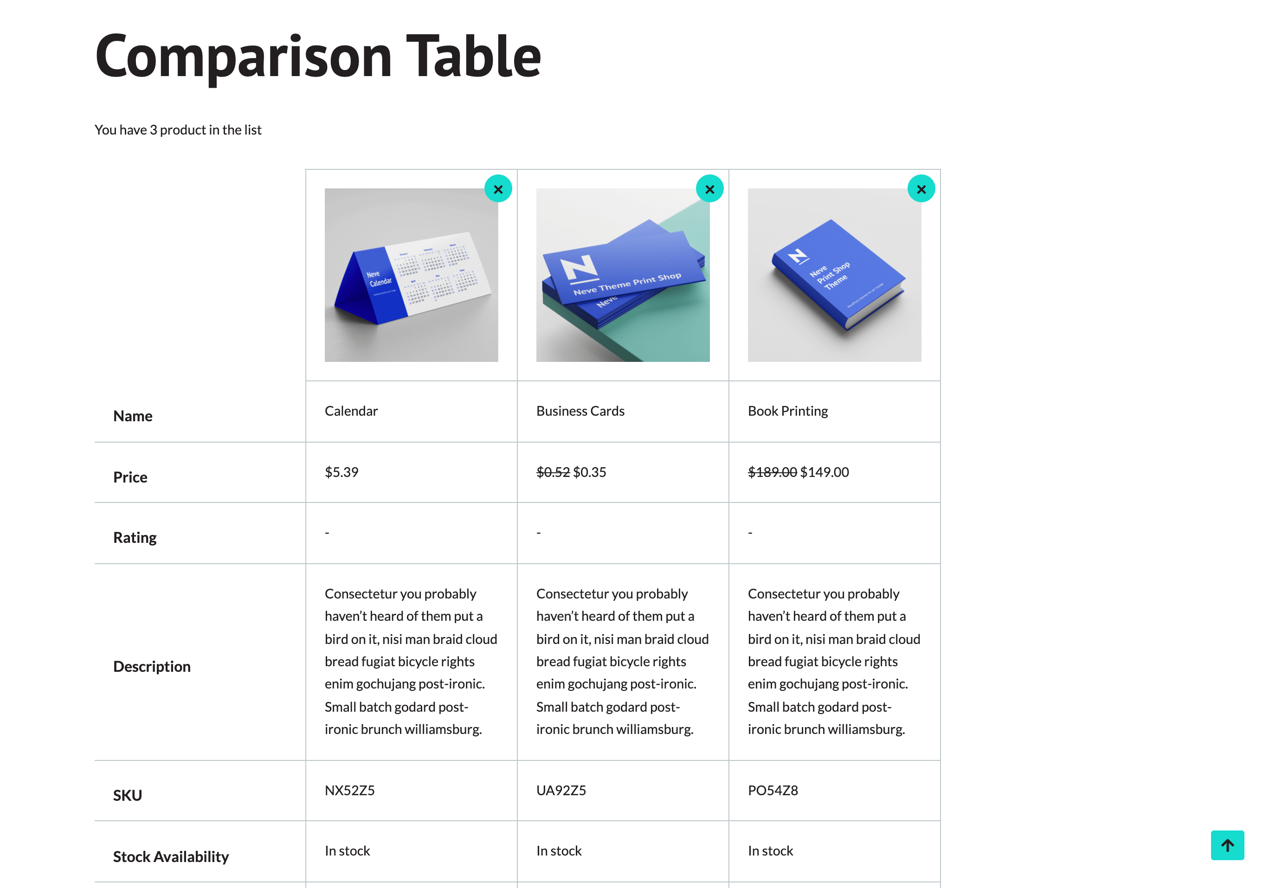Click the 'You have 3 product' notice
The width and height of the screenshot is (1263, 888).
click(178, 130)
